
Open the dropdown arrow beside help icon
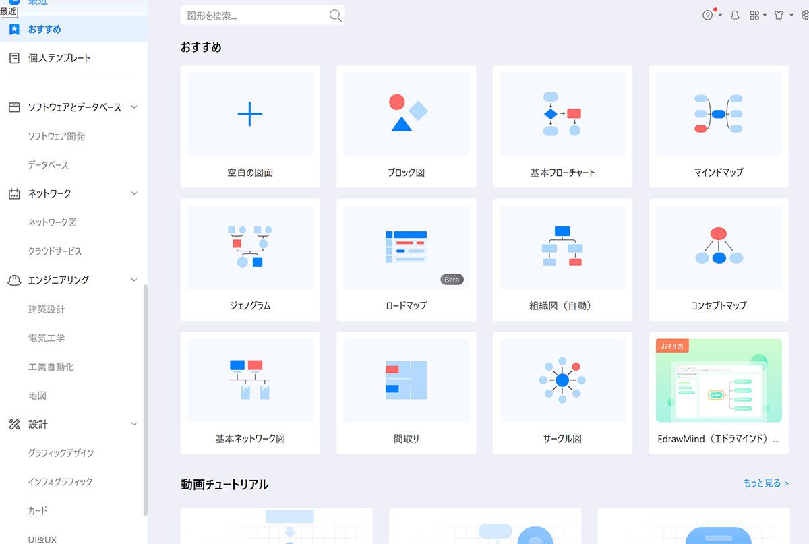point(720,16)
